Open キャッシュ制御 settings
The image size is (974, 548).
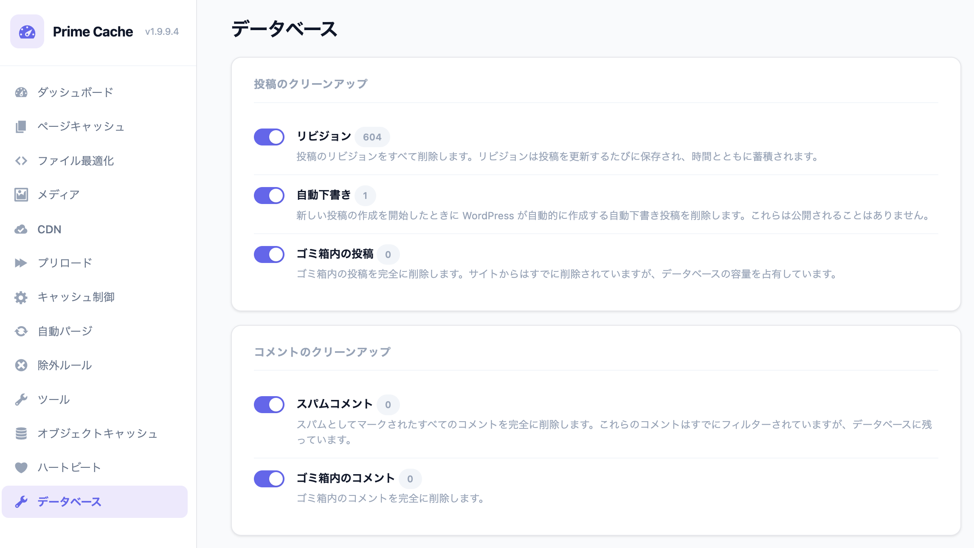pos(95,297)
